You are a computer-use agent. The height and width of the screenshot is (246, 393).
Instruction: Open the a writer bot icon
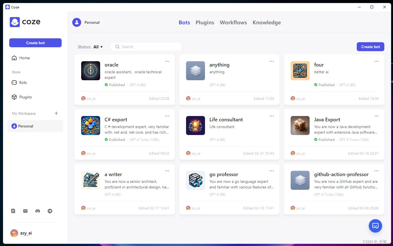tap(91, 180)
